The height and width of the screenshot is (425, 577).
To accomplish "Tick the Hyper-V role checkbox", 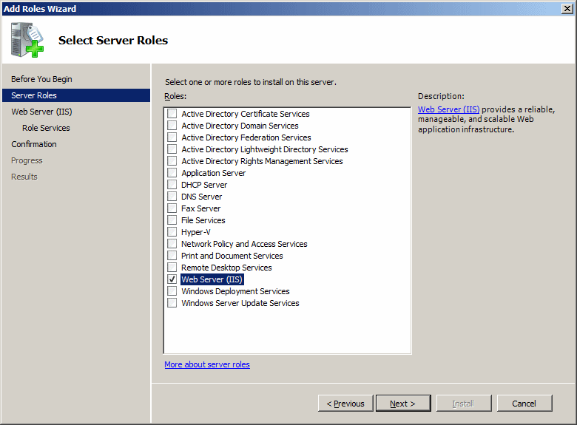I will pyautogui.click(x=172, y=232).
